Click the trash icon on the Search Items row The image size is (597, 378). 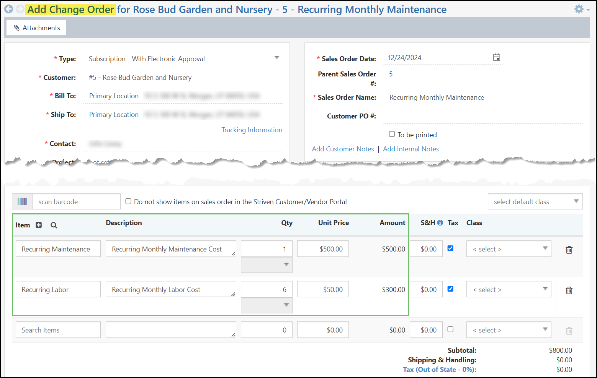[569, 331]
